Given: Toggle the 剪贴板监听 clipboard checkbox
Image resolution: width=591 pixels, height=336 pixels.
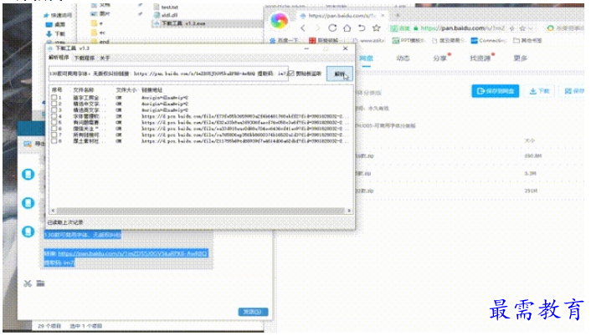Looking at the screenshot, I should click(291, 74).
